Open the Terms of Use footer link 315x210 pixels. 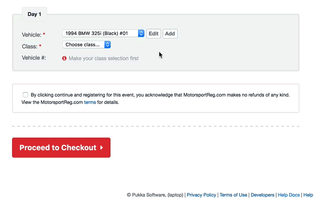coord(233,195)
